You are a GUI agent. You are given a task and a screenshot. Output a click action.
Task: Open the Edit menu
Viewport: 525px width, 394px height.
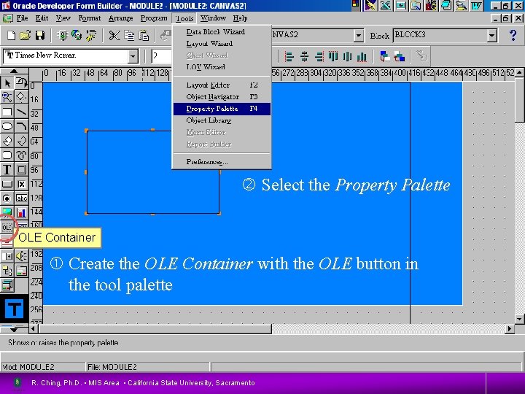point(42,18)
